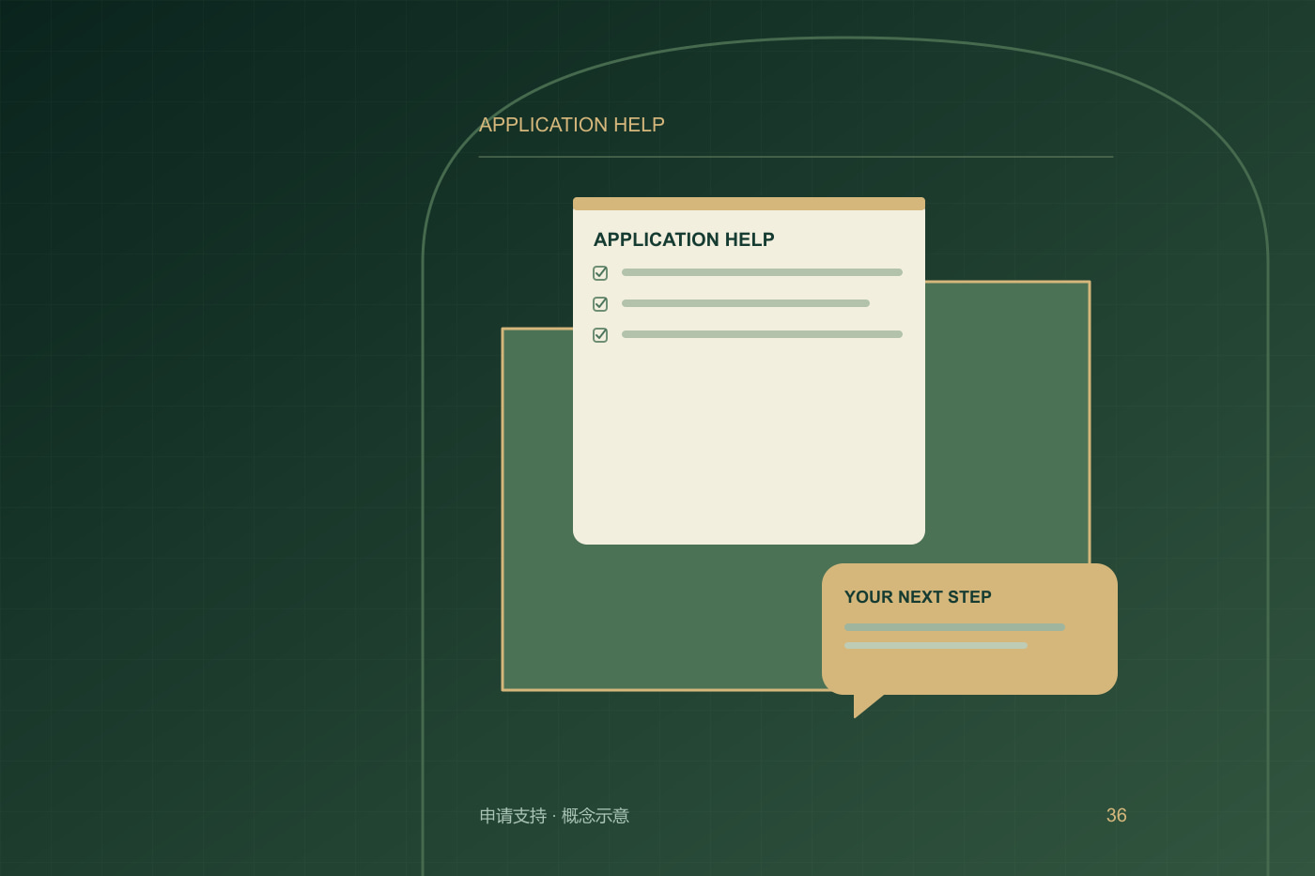1315x876 pixels.
Task: Click the green panel left of the cream card
Action: point(537,507)
